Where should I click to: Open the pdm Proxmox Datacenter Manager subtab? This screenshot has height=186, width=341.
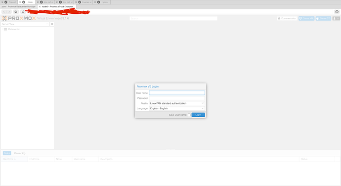18,6
